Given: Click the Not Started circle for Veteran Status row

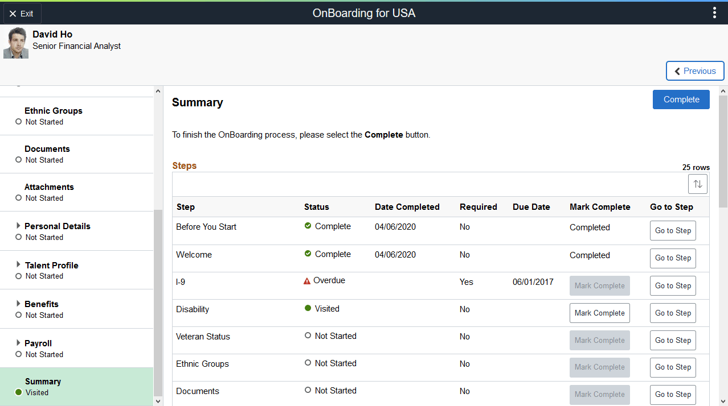Looking at the screenshot, I should click(x=309, y=336).
